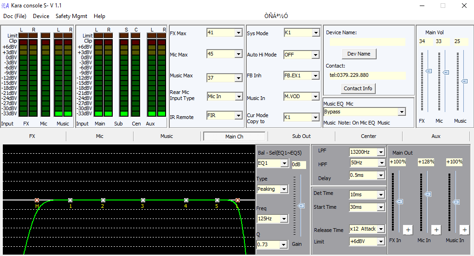Open the Cur Mode Copy to dropdown
Image resolution: width=474 pixels, height=256 pixels.
click(315, 118)
